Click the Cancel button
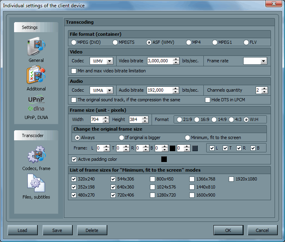 (x=262, y=230)
